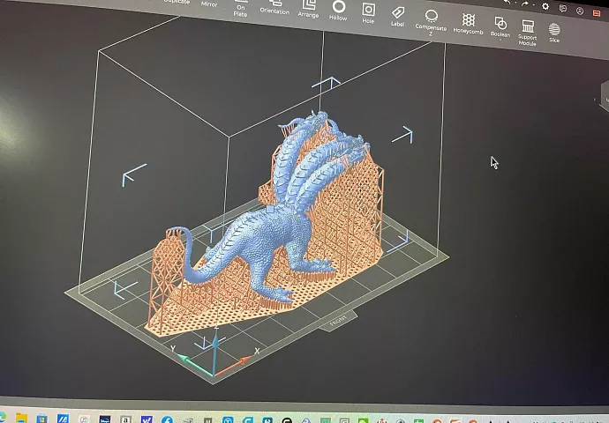Image resolution: width=609 pixels, height=423 pixels.
Task: Open the Hollow tool
Action: point(338,10)
